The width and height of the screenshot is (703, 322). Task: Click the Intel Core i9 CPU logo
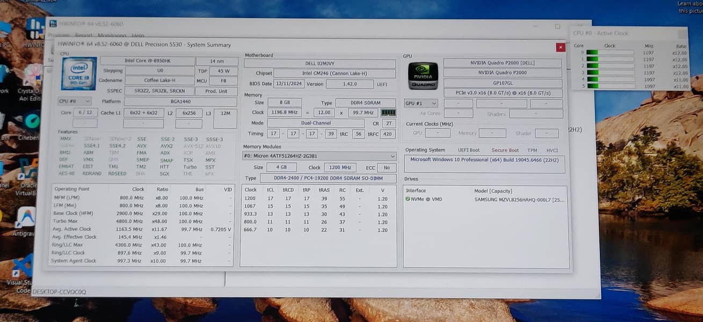(78, 74)
